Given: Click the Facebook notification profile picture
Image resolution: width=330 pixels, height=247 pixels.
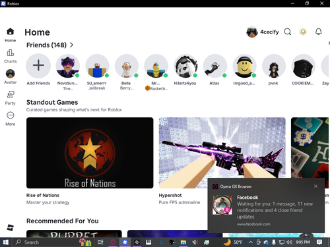Looking at the screenshot, I should pos(222,205).
